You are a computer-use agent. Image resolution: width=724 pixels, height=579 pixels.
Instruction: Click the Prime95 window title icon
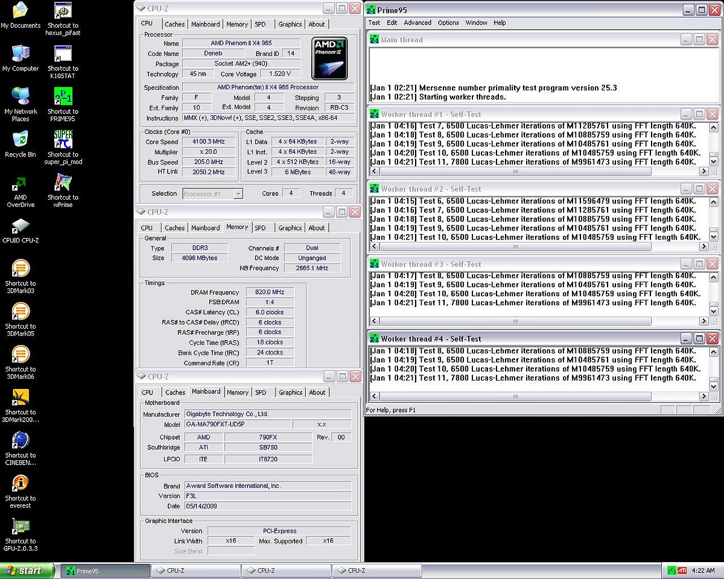coord(371,10)
